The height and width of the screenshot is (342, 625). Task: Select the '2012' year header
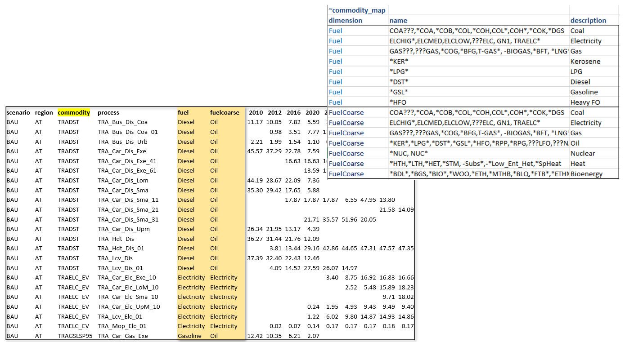(274, 112)
